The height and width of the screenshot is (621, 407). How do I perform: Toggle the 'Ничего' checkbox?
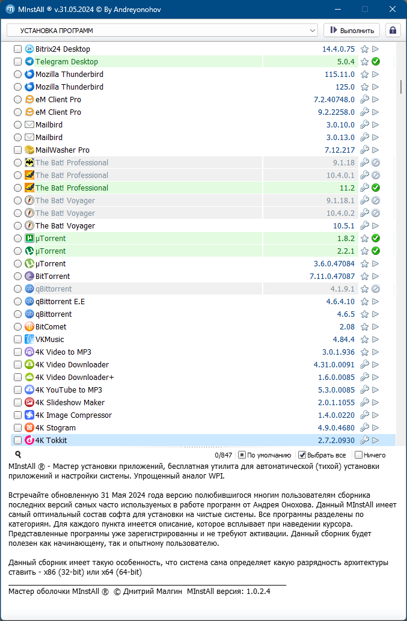click(358, 455)
